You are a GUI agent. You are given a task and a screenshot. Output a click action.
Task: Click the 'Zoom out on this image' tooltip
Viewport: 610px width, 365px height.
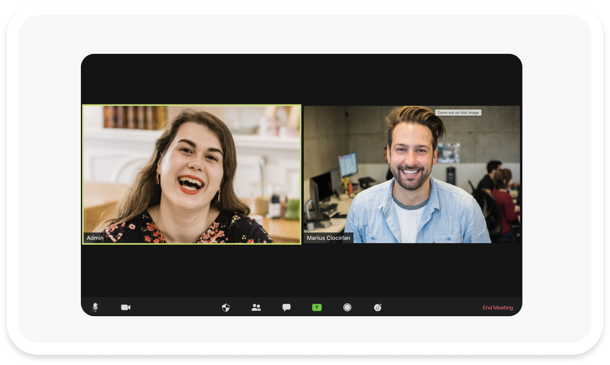coord(458,113)
